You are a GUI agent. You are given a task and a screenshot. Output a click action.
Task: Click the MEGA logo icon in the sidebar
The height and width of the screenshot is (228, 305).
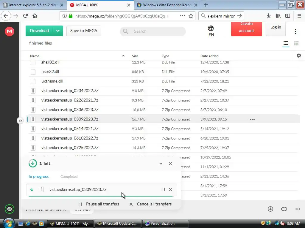coord(10,31)
